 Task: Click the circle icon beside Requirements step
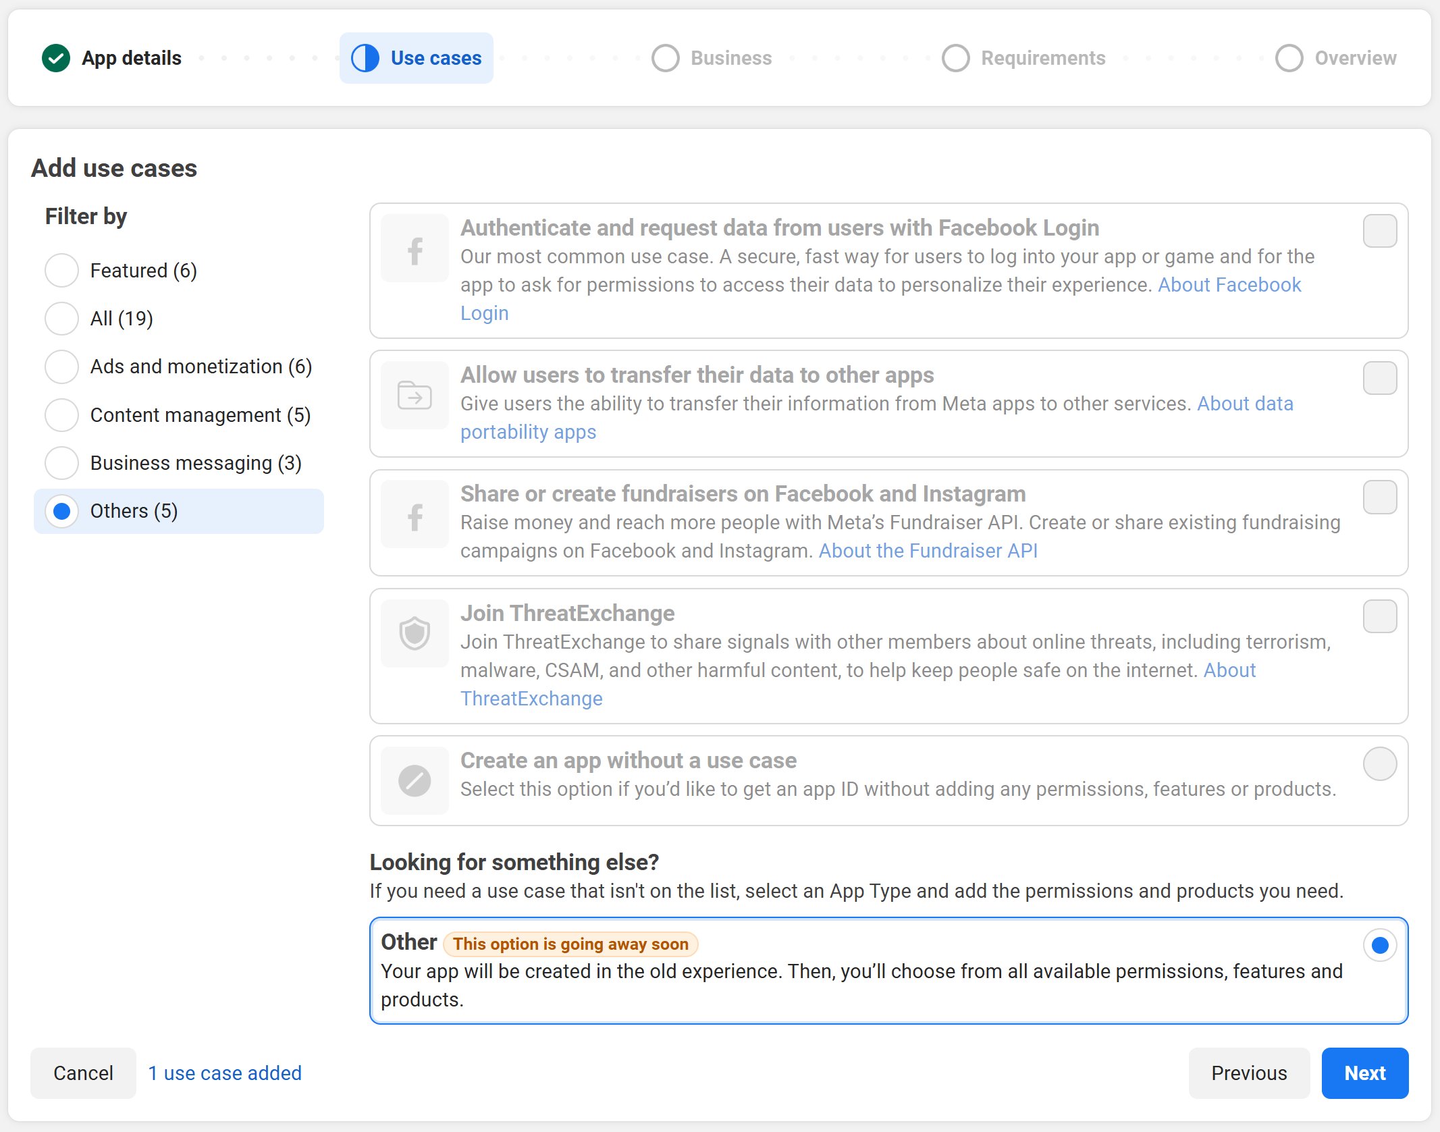[x=956, y=58]
